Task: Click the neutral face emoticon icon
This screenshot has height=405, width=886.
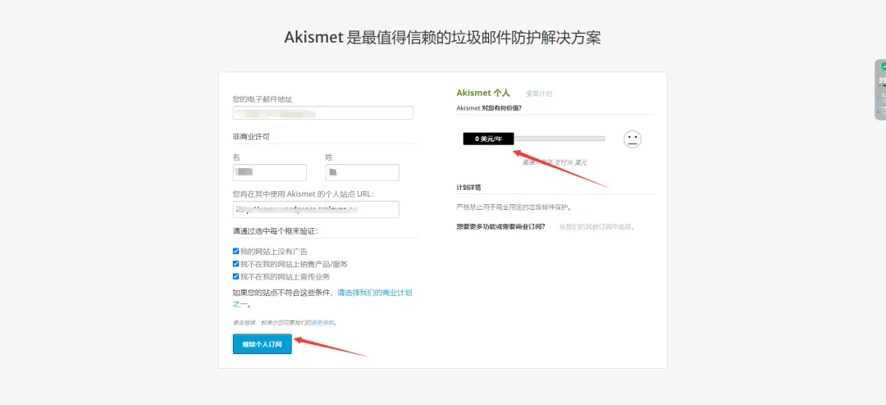Action: (x=633, y=139)
